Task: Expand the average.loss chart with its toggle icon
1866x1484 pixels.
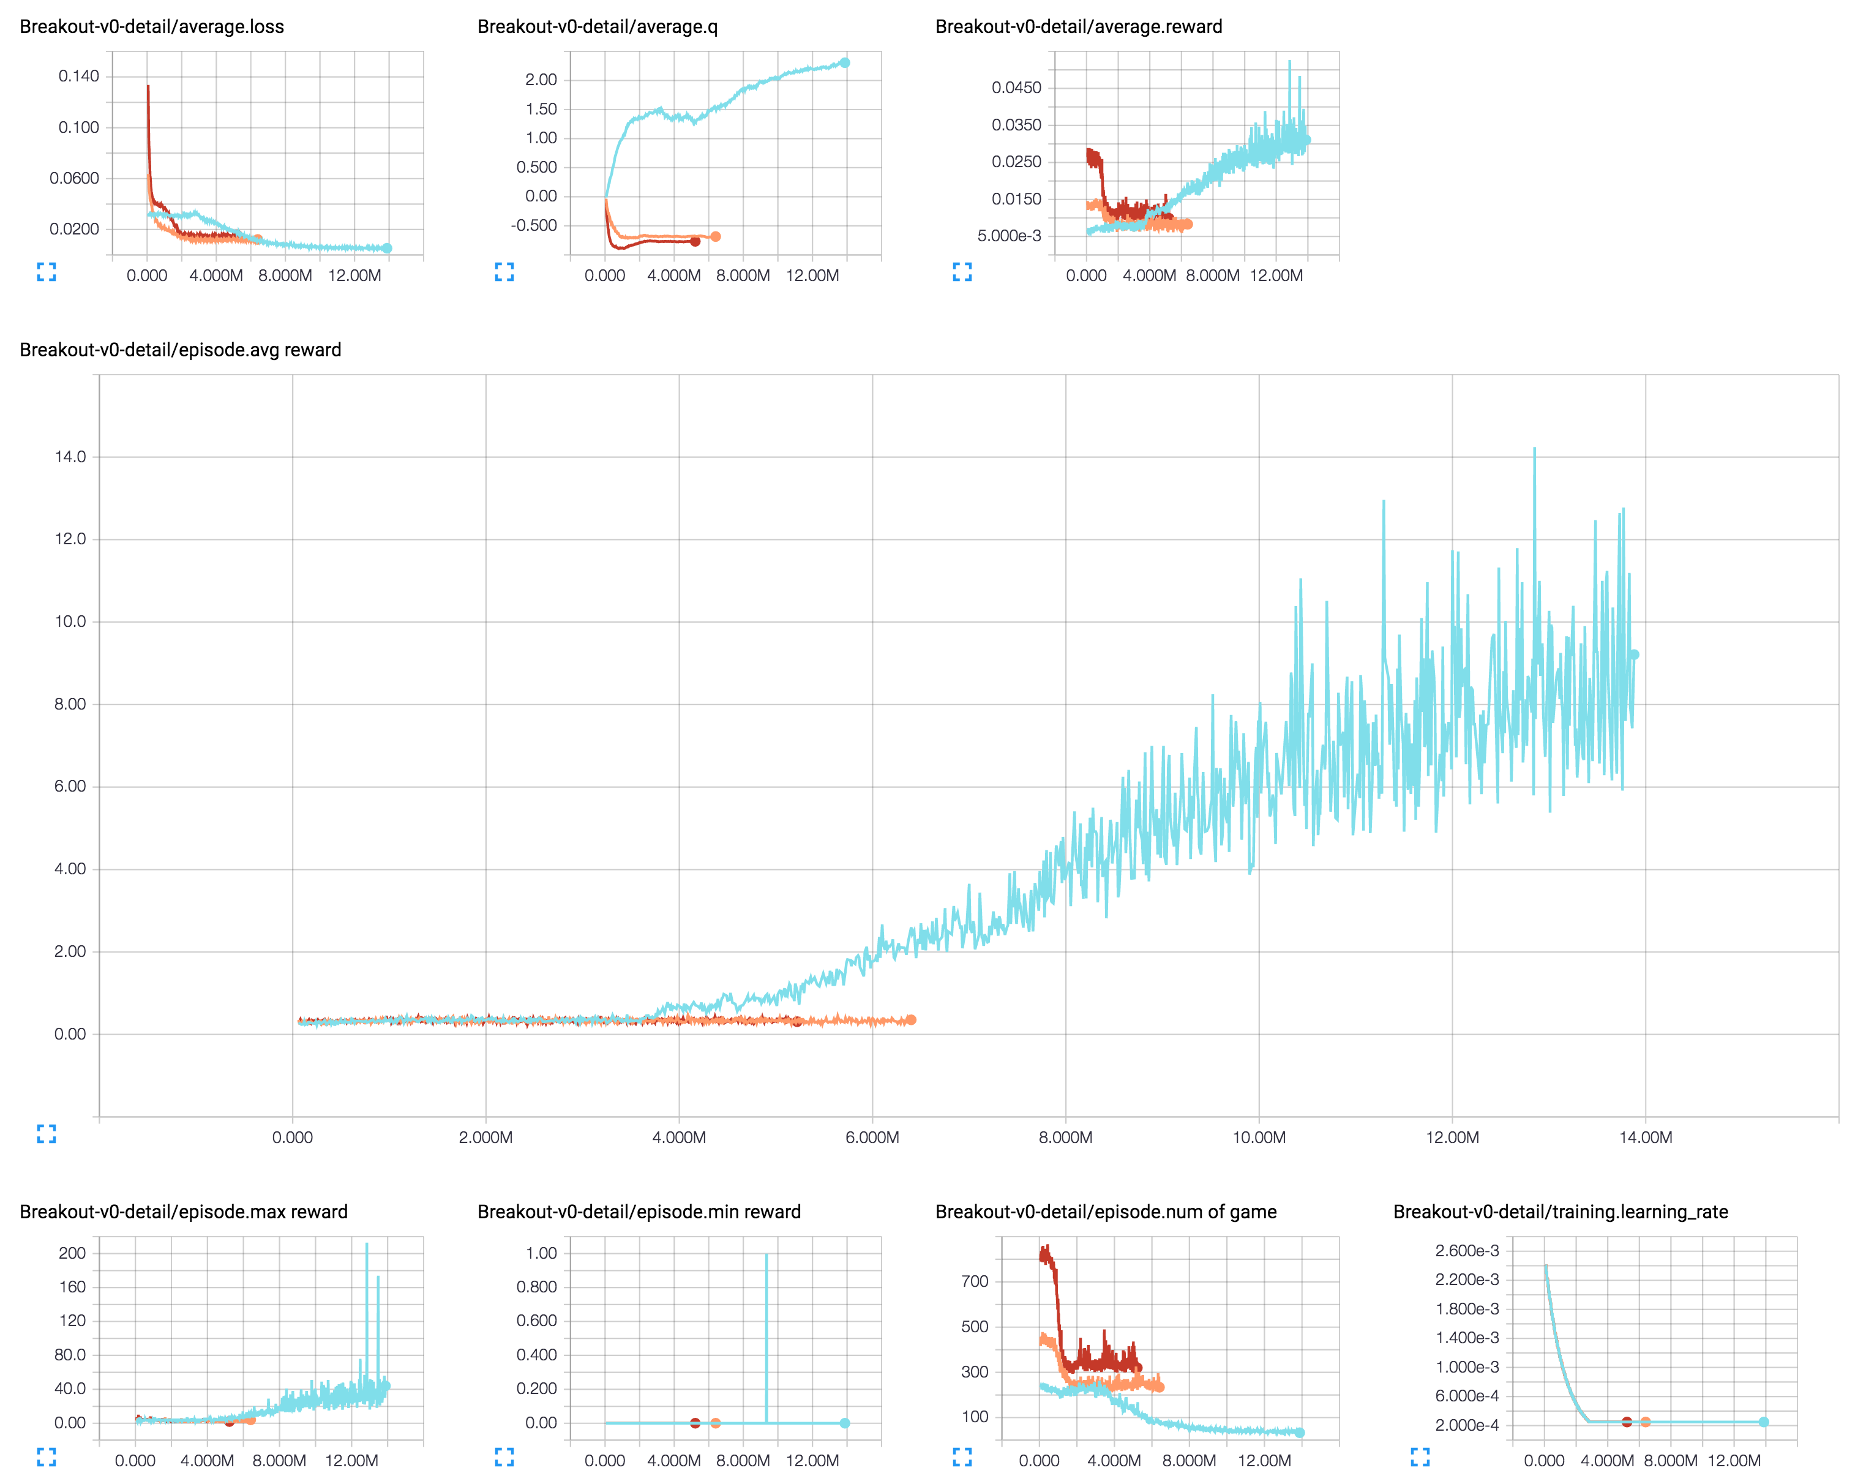Action: pyautogui.click(x=47, y=272)
